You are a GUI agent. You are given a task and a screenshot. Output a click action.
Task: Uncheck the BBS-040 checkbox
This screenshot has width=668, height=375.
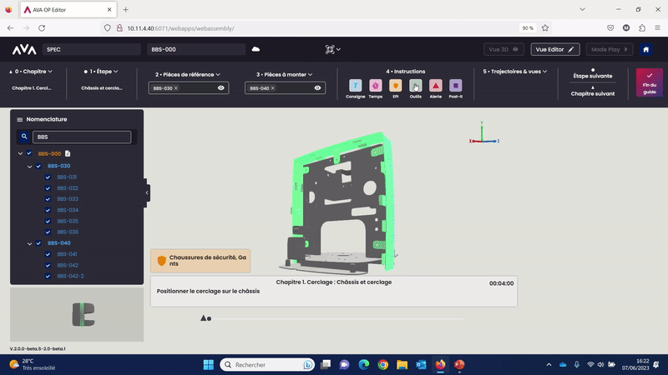38,243
